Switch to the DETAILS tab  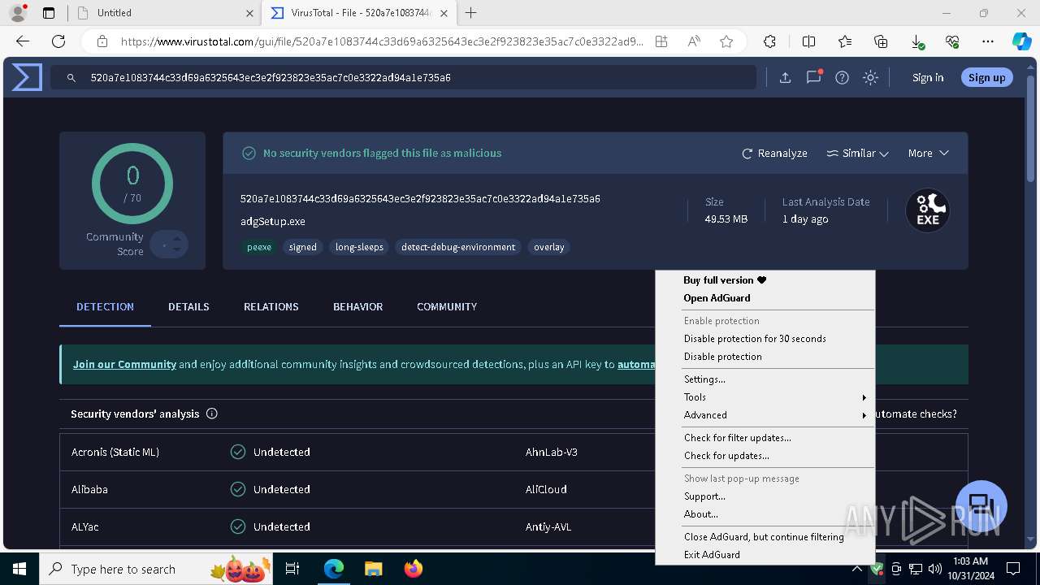[x=188, y=306]
